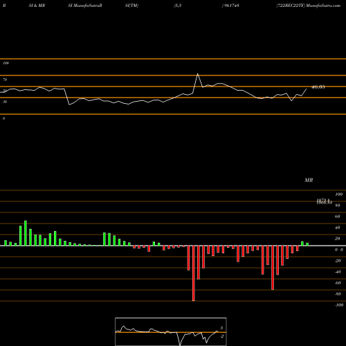The width and height of the screenshot is (346, 346).
Task: Click the RSI axis label 30
Action: pos(5,102)
